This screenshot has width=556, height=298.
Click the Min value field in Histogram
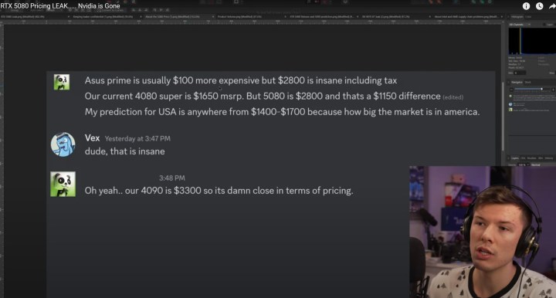pos(520,73)
